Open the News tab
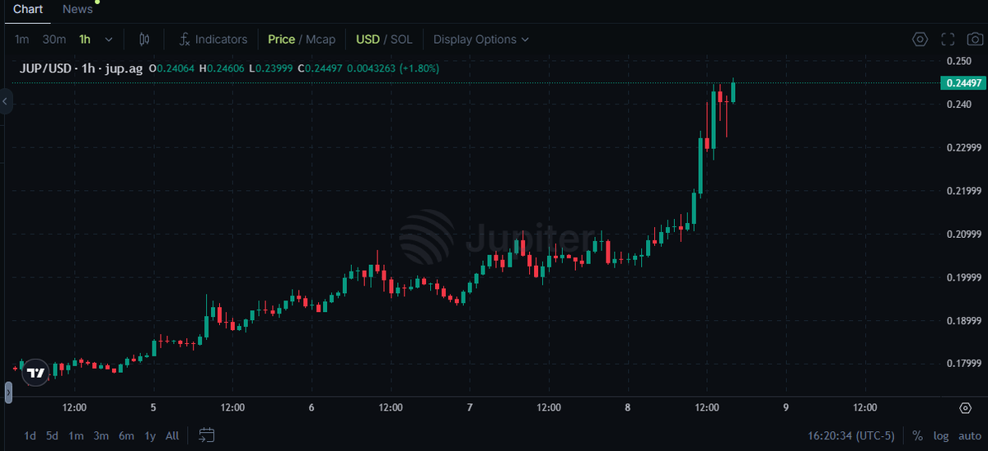The height and width of the screenshot is (451, 988). coord(77,9)
